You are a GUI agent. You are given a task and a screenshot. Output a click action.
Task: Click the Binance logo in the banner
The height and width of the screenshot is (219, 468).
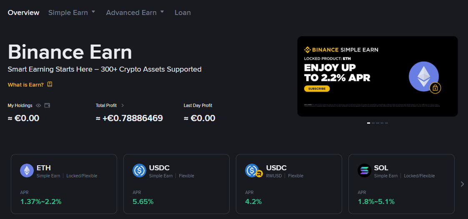point(308,50)
